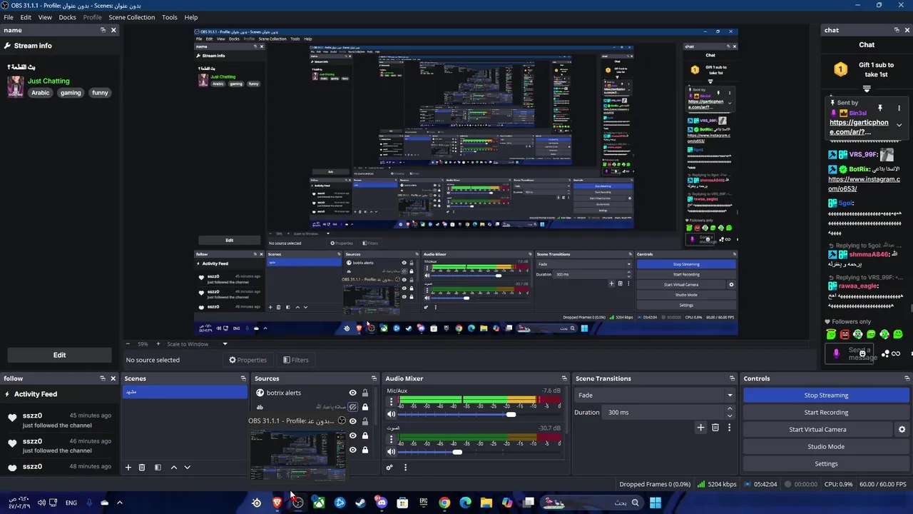Click Stop Streaming button

(x=826, y=395)
